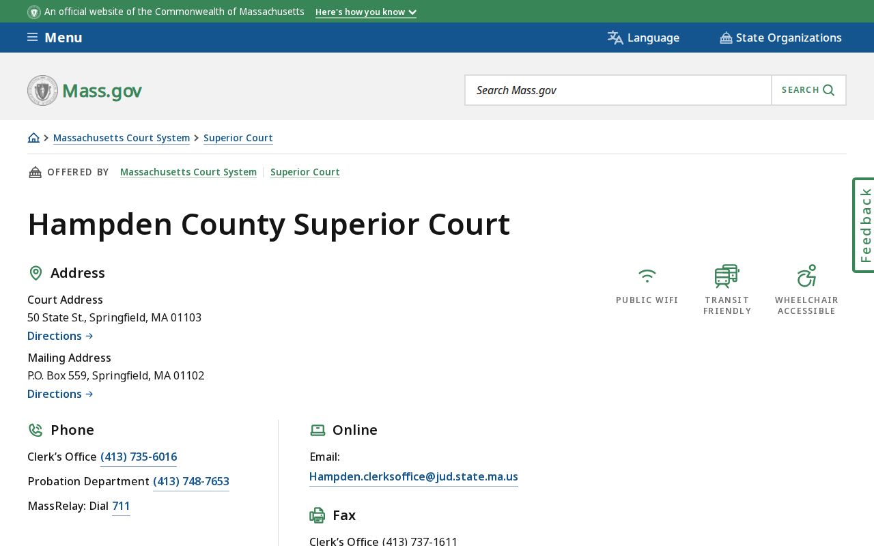
Task: Email Hampden.clerksoffice@jud.state.ma.us
Action: [414, 476]
